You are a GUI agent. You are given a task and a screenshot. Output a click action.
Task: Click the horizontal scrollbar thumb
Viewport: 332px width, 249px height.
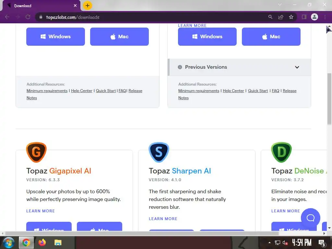tap(141, 233)
